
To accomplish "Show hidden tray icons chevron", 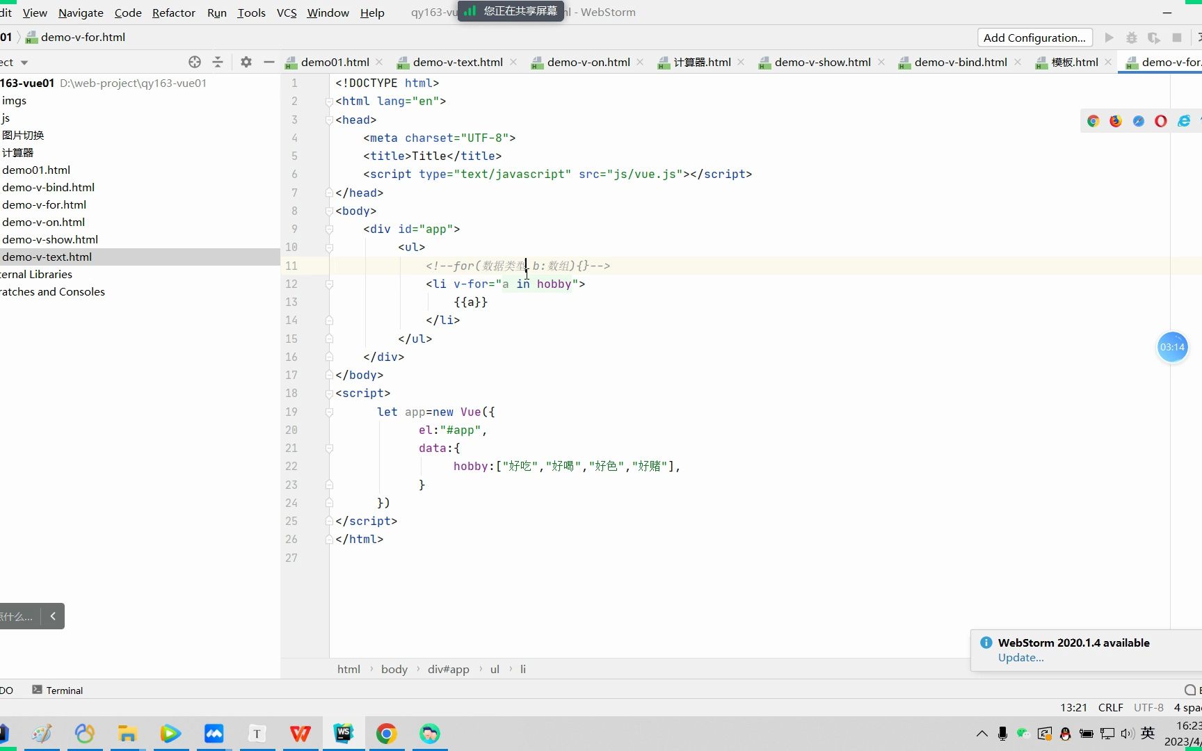I will click(981, 733).
